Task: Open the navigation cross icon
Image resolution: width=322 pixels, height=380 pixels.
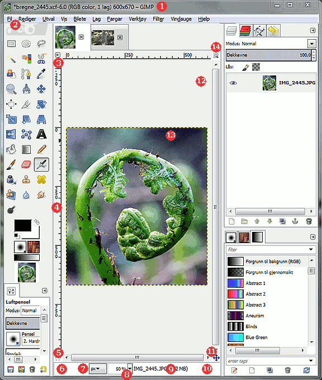Action: click(216, 358)
